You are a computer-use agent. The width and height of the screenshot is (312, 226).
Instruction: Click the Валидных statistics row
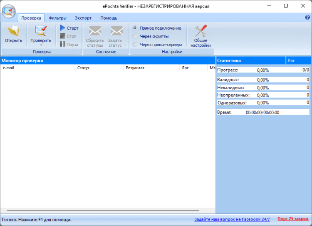point(263,80)
